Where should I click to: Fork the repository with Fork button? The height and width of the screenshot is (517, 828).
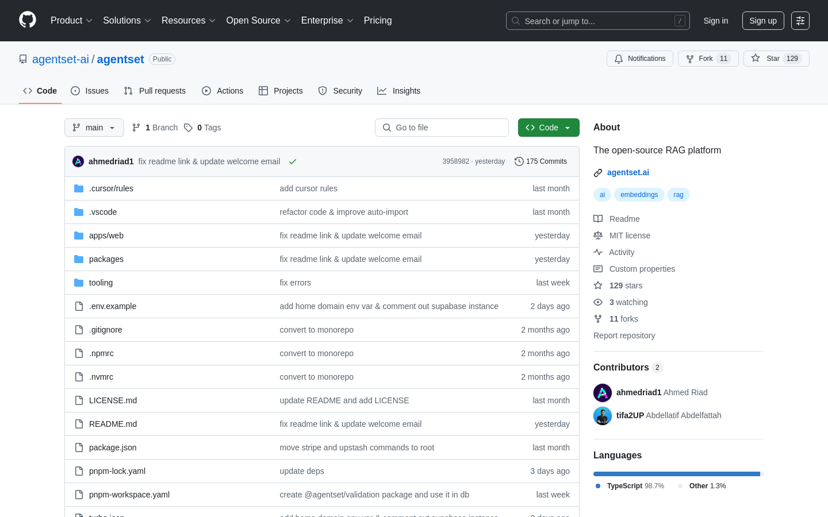click(708, 59)
